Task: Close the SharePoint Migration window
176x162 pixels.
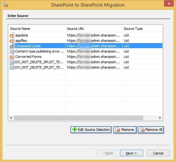Action: pos(169,3)
